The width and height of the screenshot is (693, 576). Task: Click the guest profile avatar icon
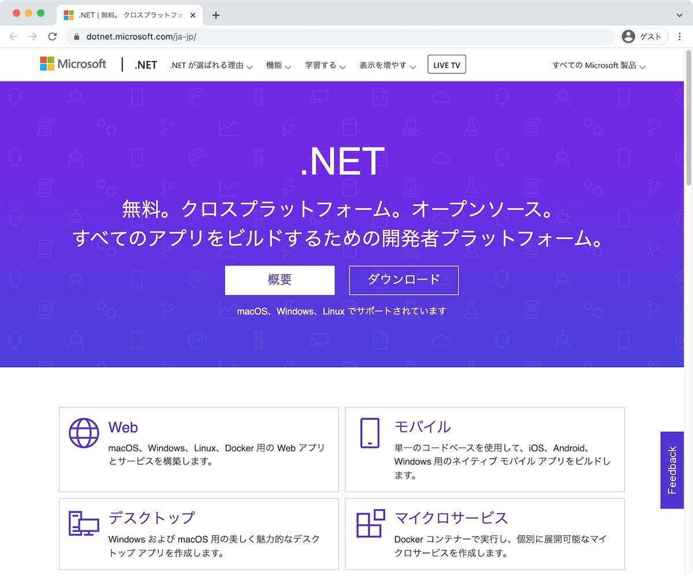[628, 36]
